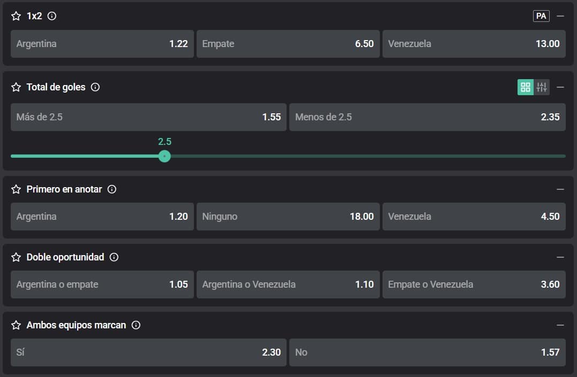Switch Total de goles to slider view
The width and height of the screenshot is (577, 377).
542,87
